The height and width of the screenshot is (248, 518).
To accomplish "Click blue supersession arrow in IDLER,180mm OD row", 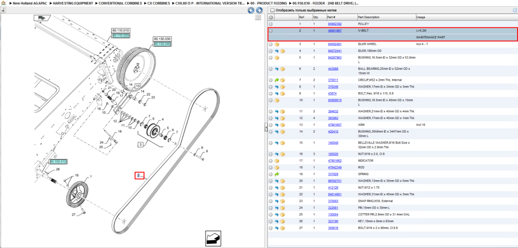I will (277, 51).
